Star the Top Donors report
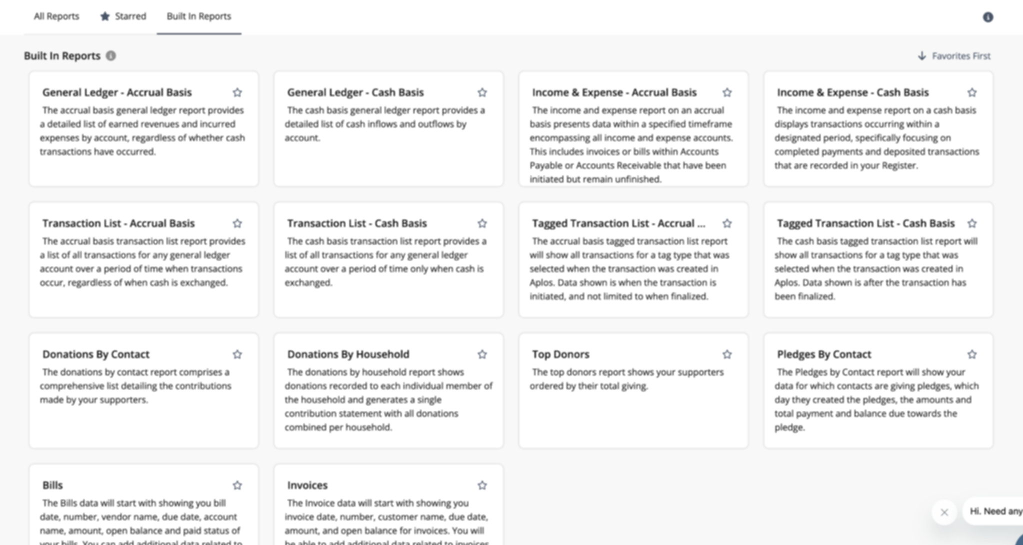 727,354
